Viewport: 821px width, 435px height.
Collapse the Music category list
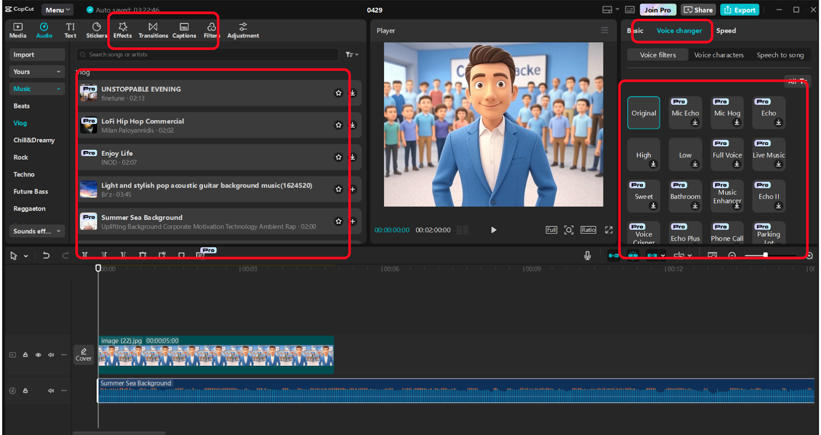coord(37,89)
